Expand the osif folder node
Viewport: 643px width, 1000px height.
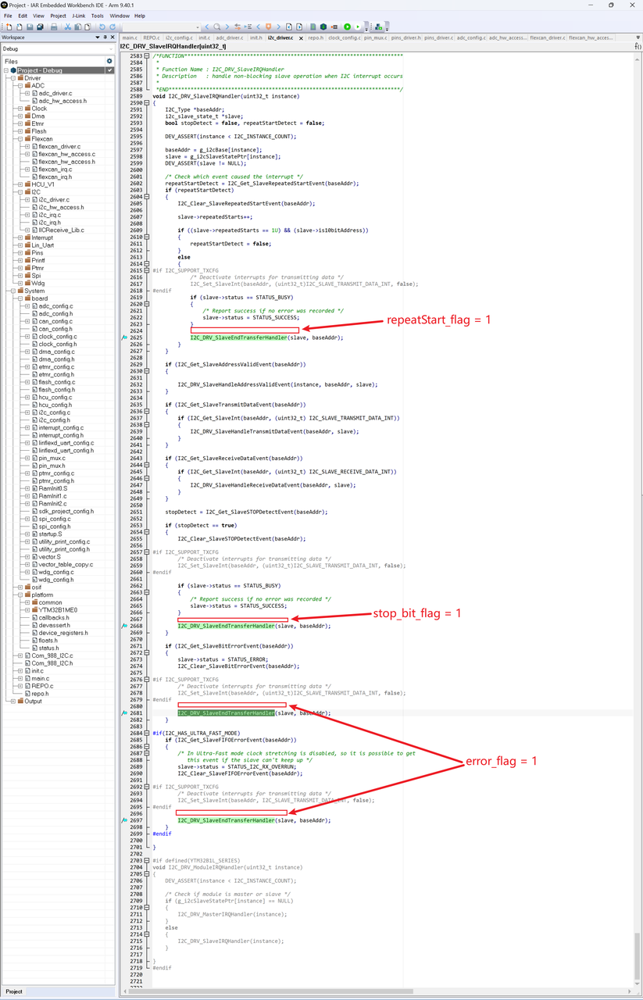[x=20, y=587]
